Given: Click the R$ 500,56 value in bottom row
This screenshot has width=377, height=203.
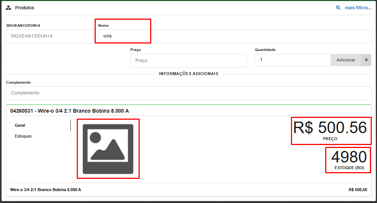Looking at the screenshot, I should (x=358, y=190).
